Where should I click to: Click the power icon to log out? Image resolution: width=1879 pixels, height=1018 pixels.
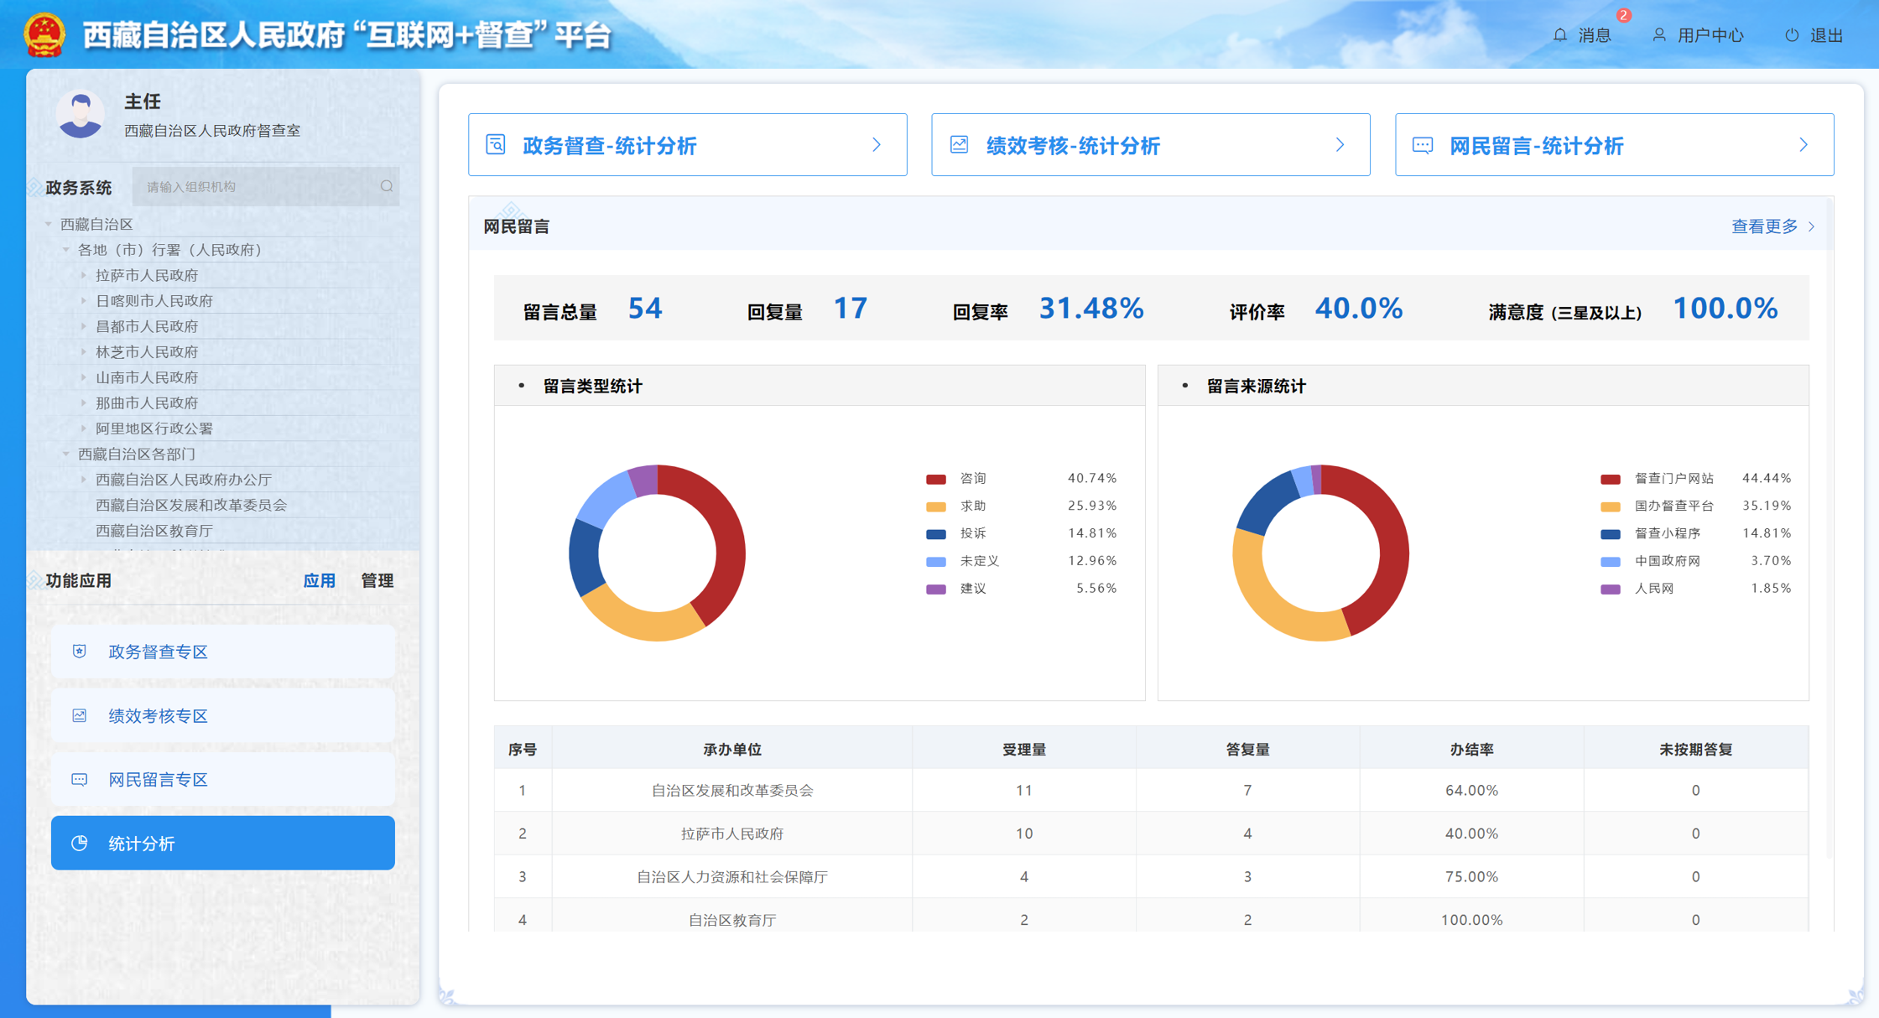(x=1792, y=35)
